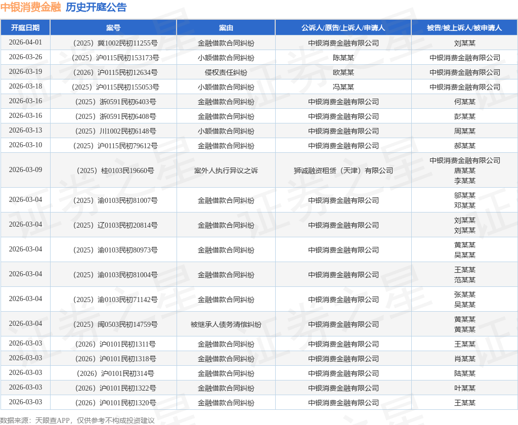This screenshot has width=518, height=425.
Task: Click defendant 陆某某
Action: (464, 373)
